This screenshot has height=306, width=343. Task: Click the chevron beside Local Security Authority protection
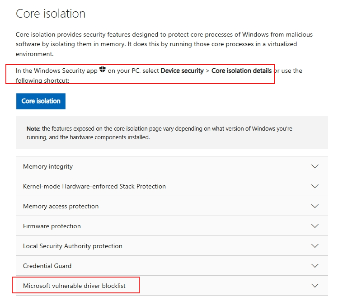(315, 246)
